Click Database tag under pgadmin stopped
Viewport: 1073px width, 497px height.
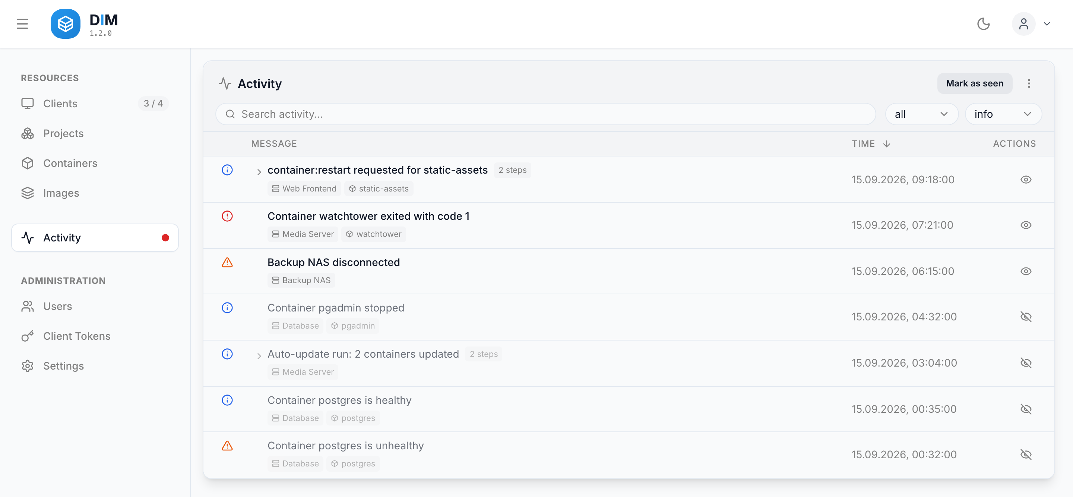pyautogui.click(x=295, y=326)
